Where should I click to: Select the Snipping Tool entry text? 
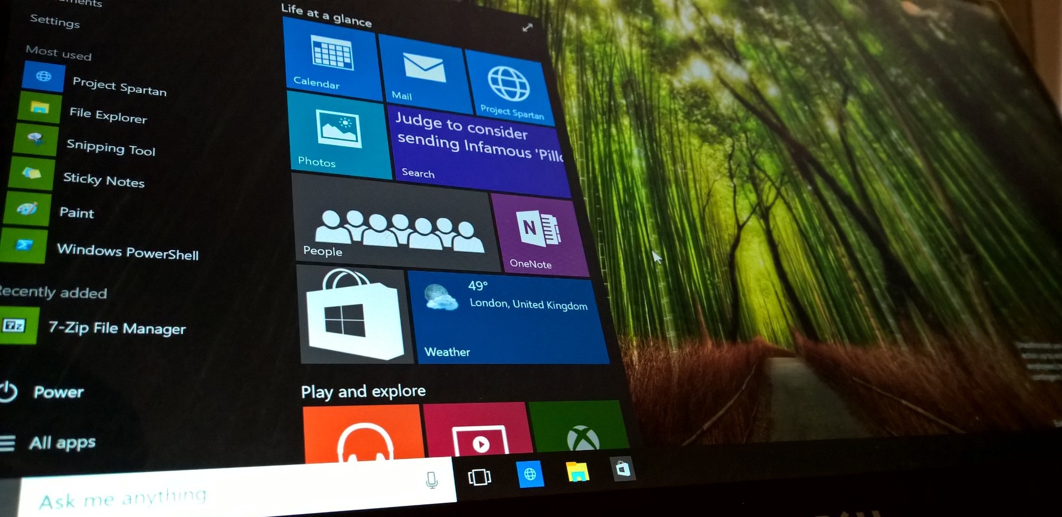(x=111, y=147)
